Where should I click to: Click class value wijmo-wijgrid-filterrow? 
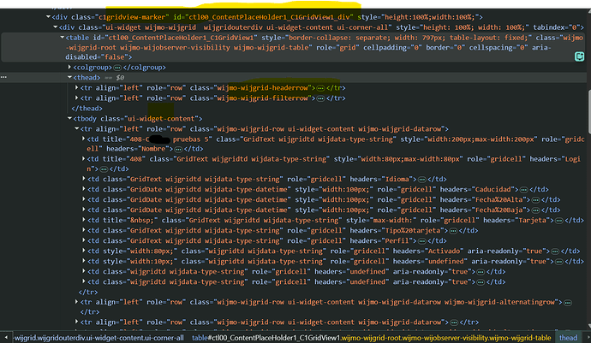click(262, 98)
